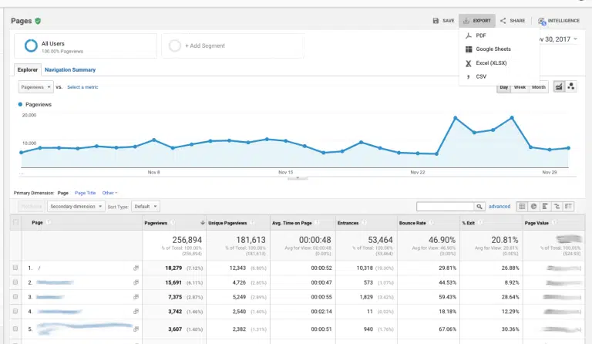Expand the Sort Type Default dropdown
The image size is (592, 344).
(144, 207)
